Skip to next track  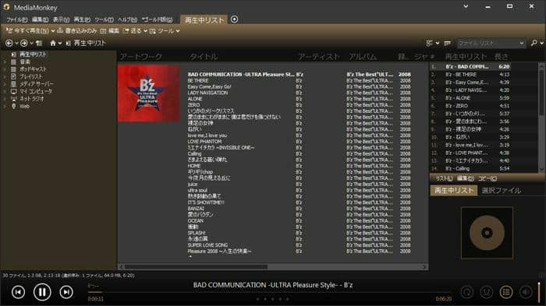click(x=66, y=292)
